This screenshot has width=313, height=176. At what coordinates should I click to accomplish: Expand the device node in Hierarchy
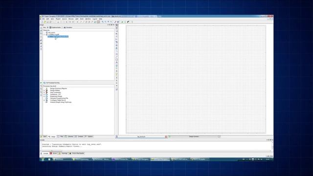point(45,35)
